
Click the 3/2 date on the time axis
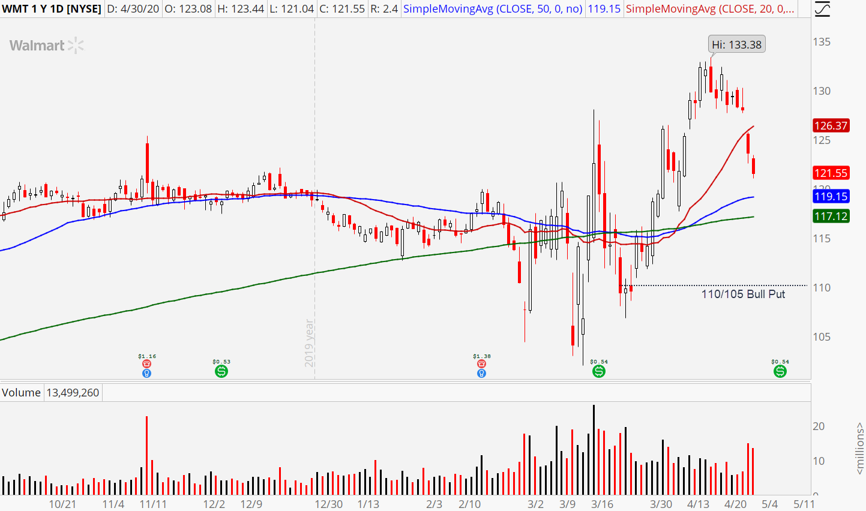point(535,504)
